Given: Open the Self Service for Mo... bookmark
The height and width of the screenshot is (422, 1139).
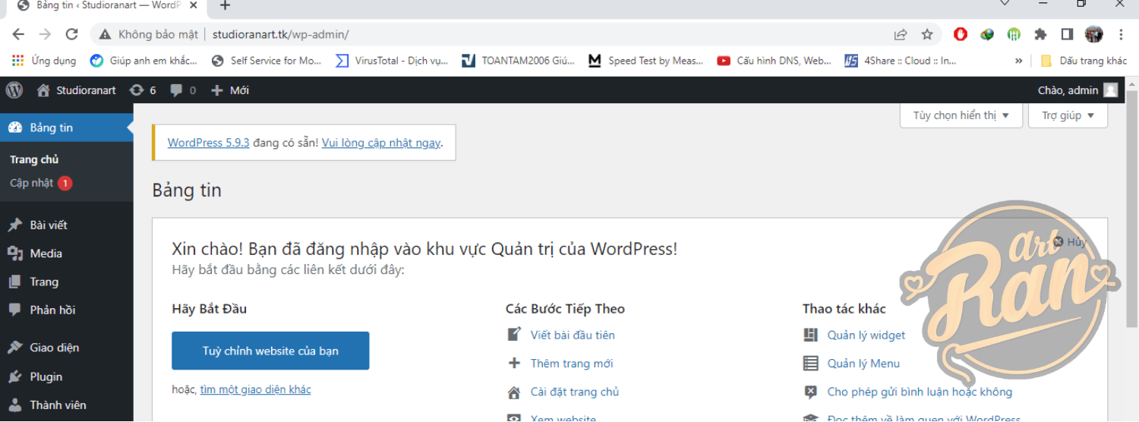Looking at the screenshot, I should tap(267, 61).
